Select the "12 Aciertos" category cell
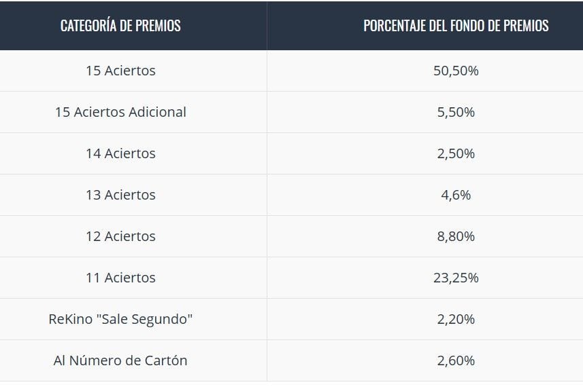583x389 pixels. (x=120, y=236)
